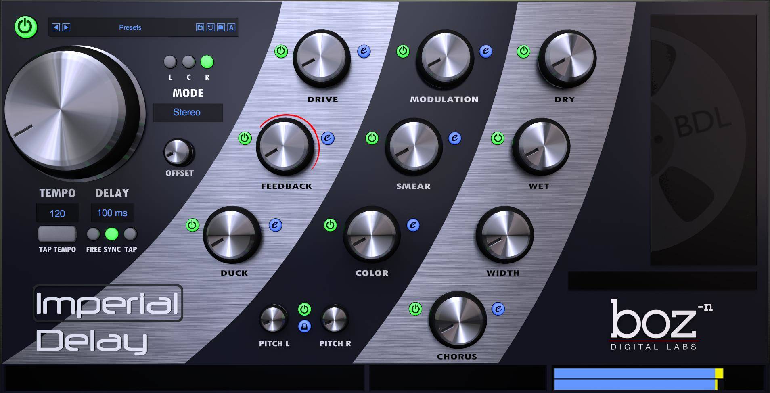Open the preset folder icon
This screenshot has height=393, width=770.
[221, 27]
